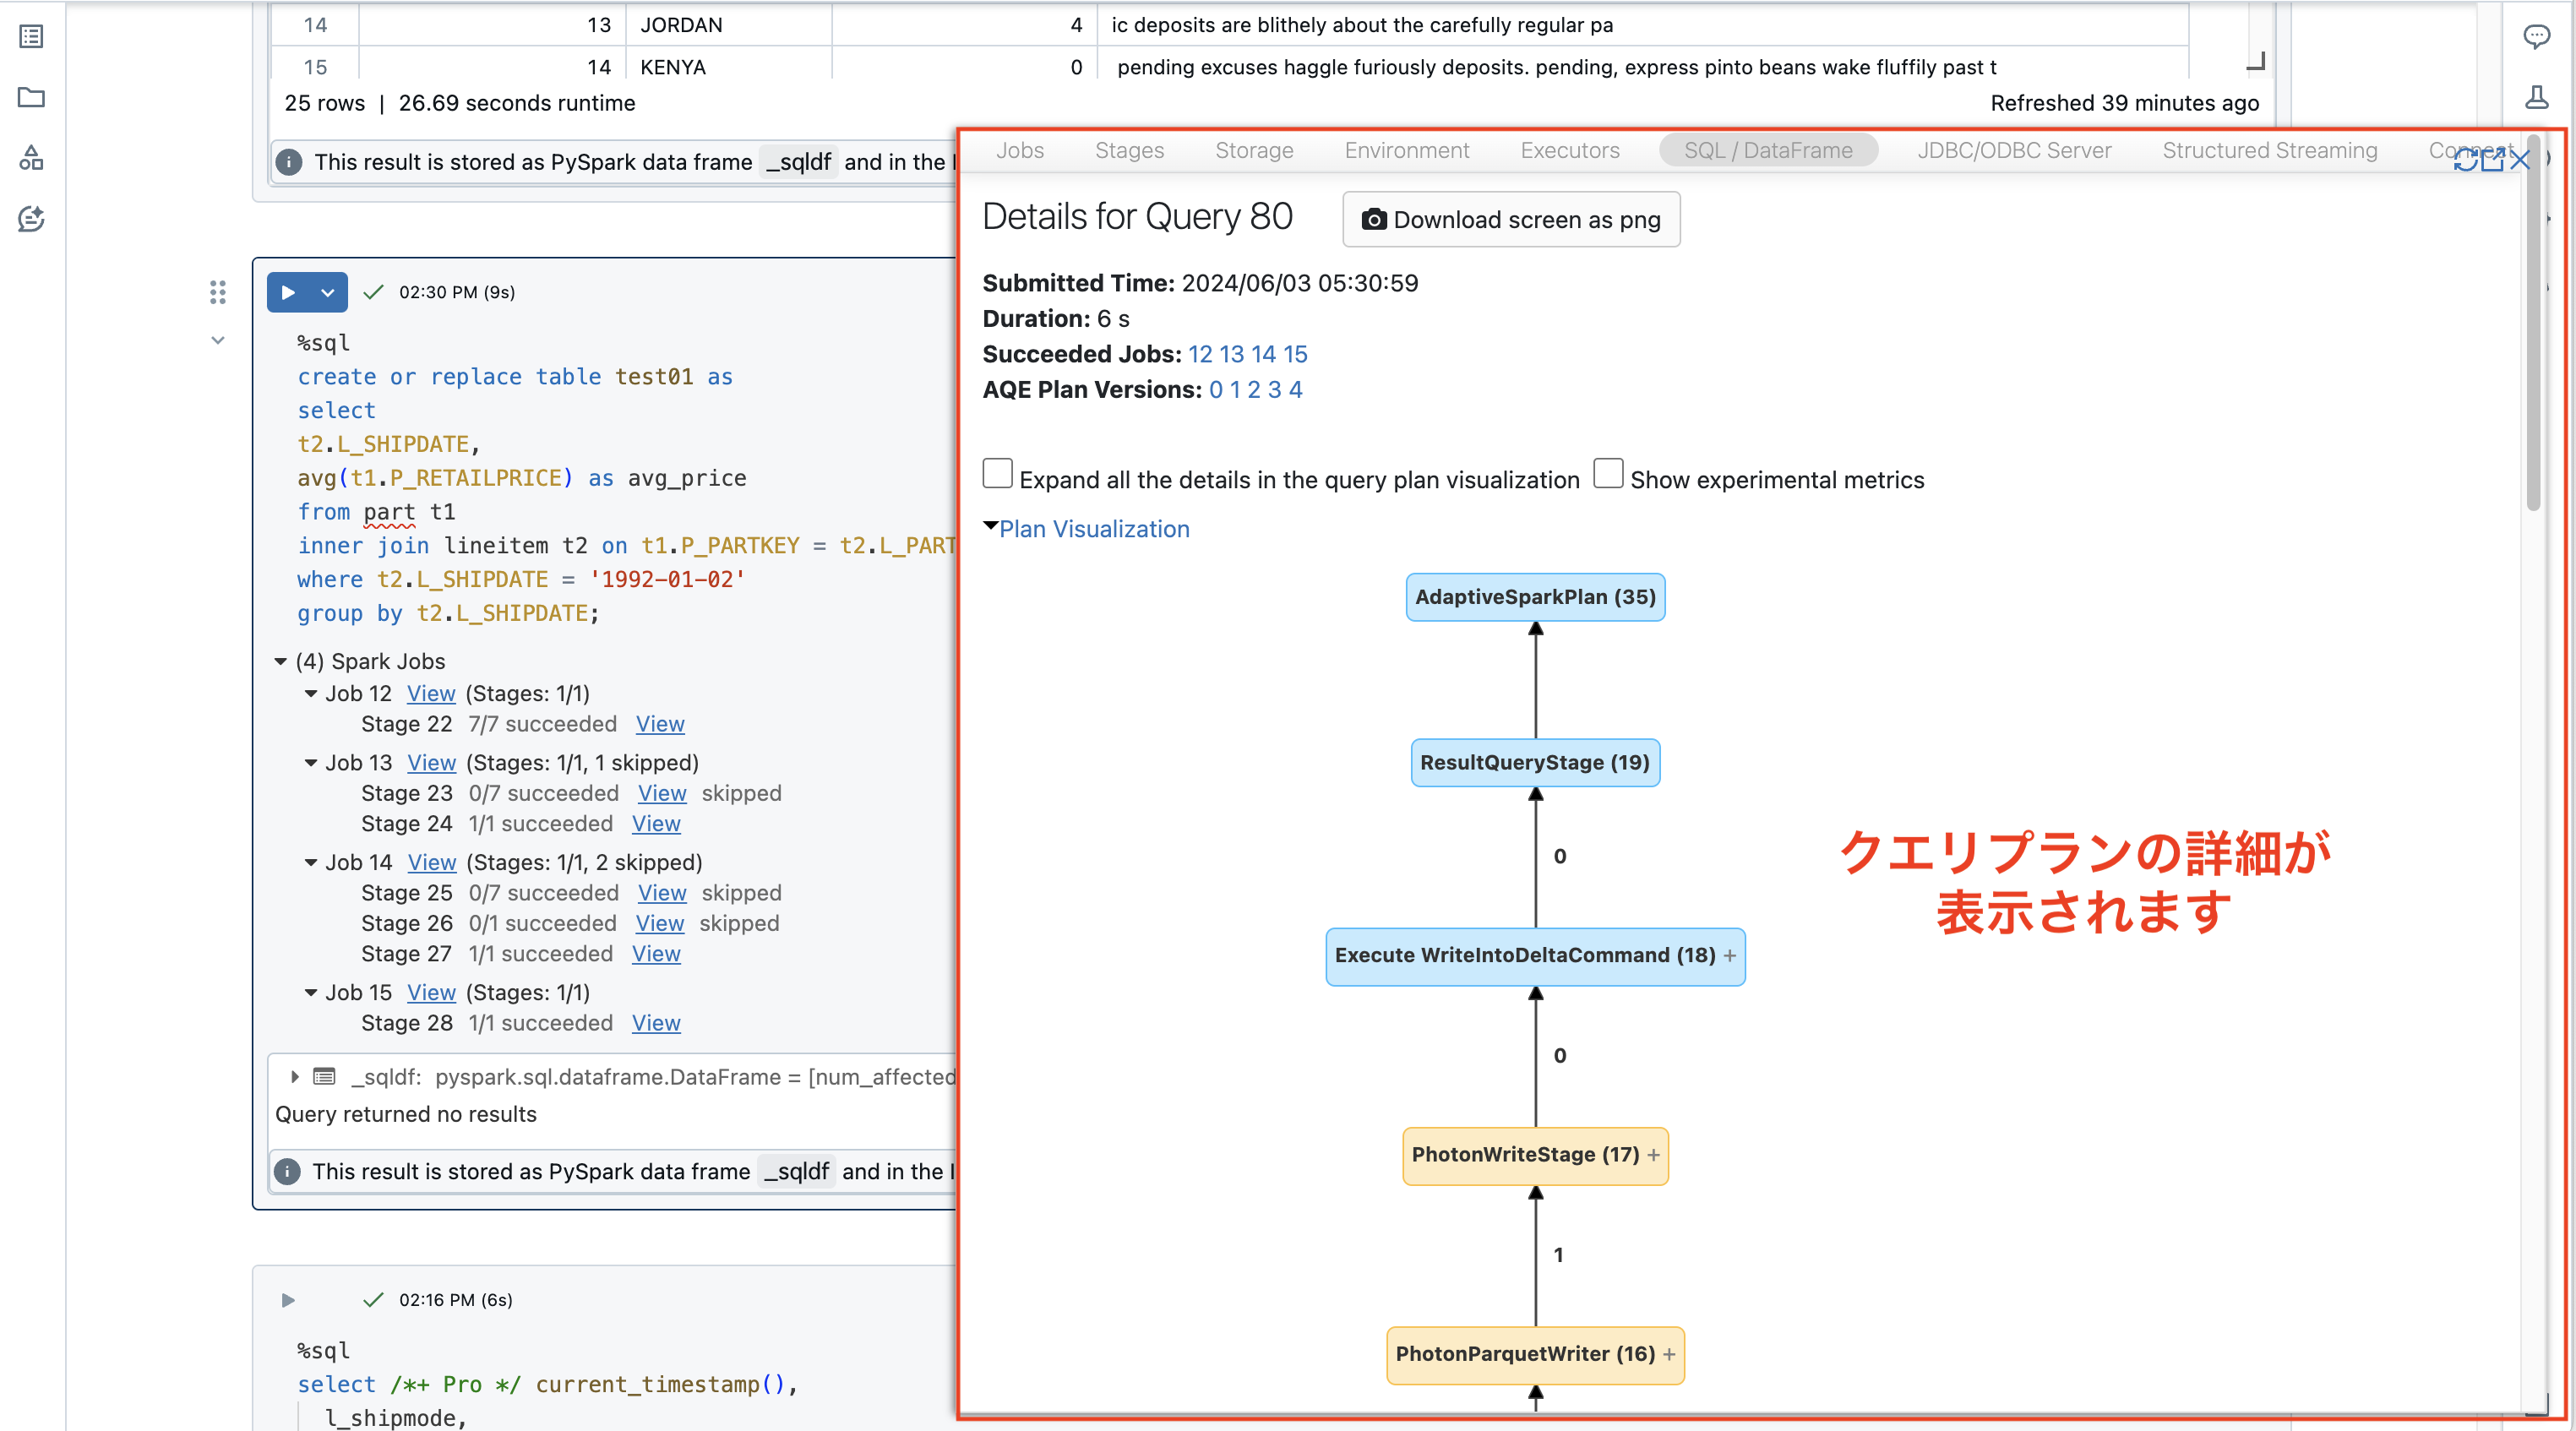Switch to the Stages tab
Screen dimensions: 2576x1431
[x=1129, y=150]
